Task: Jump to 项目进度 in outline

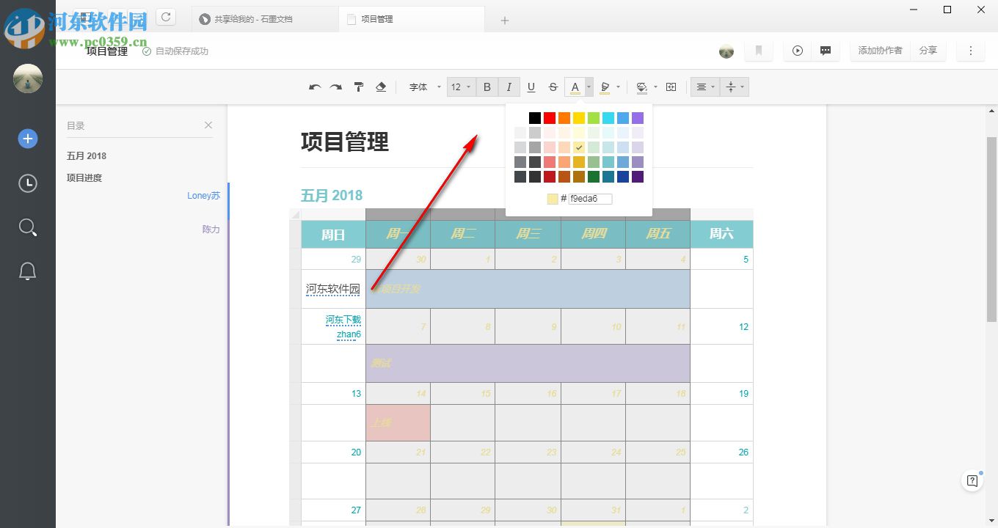Action: pyautogui.click(x=84, y=177)
